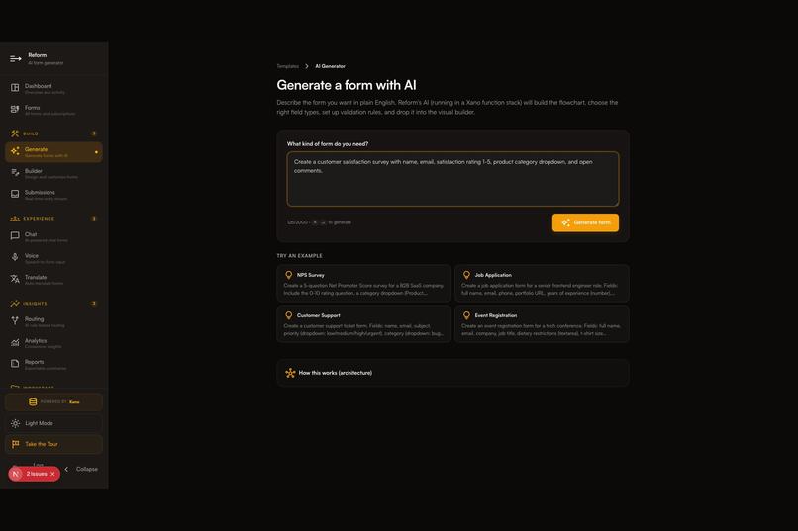Click the Collapse sidebar chevron
798x531 pixels.
point(66,469)
